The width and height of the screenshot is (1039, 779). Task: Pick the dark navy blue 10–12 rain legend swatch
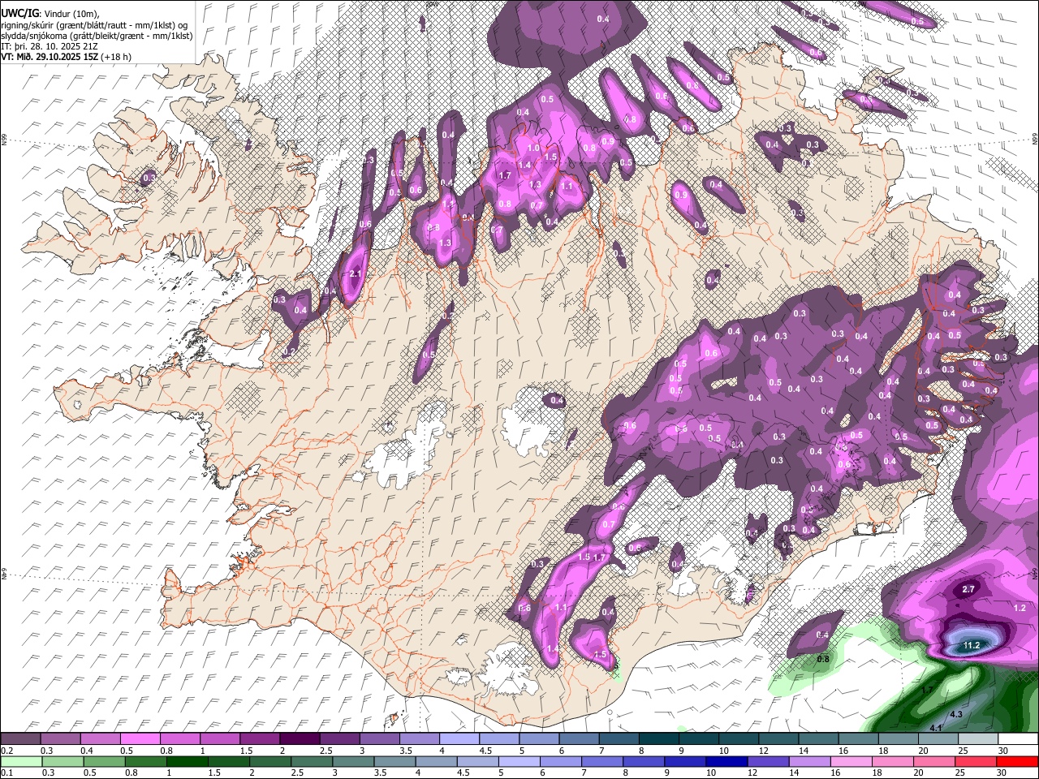[x=726, y=761]
